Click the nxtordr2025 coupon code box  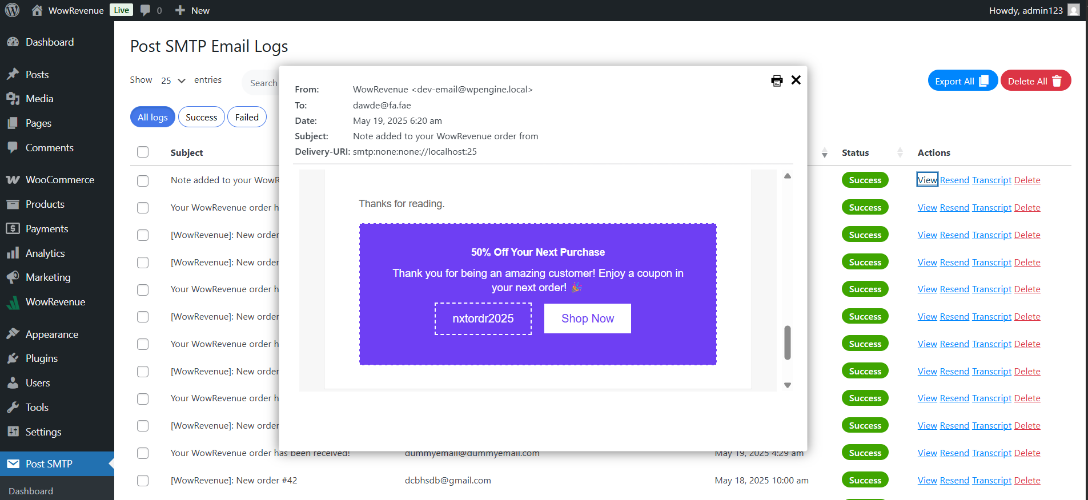click(483, 318)
